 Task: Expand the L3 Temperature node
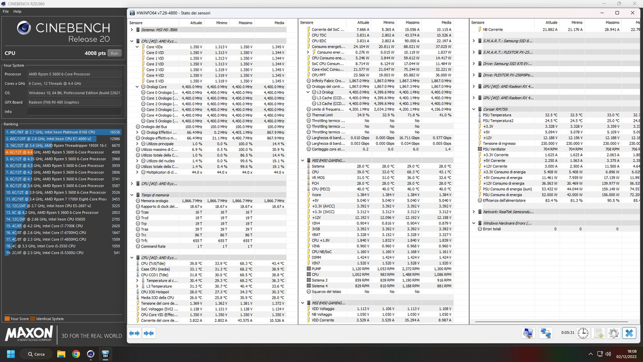[x=137, y=286]
